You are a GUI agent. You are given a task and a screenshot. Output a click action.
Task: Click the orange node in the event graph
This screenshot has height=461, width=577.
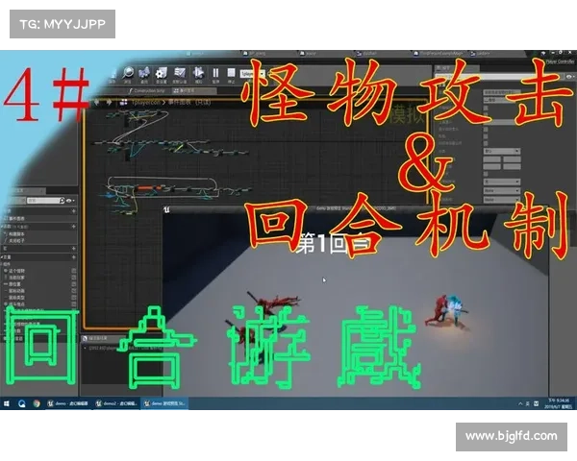[x=144, y=188]
